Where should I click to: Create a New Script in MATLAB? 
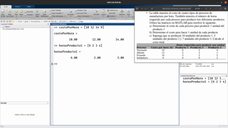[3, 13]
